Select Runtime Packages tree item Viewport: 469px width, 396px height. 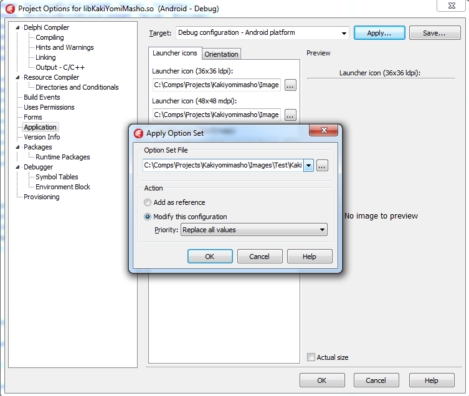tap(63, 157)
